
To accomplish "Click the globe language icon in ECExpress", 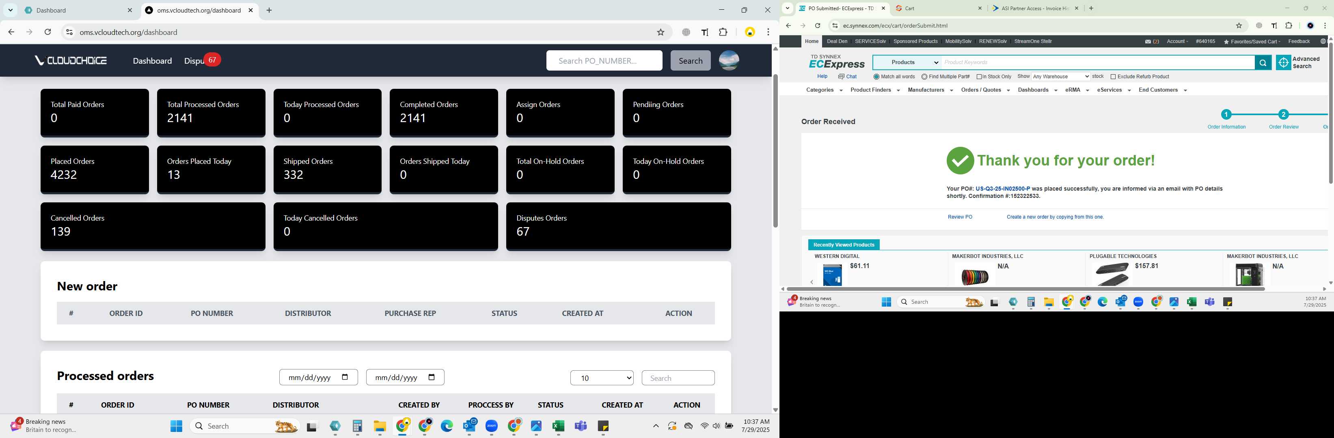I will point(1323,41).
